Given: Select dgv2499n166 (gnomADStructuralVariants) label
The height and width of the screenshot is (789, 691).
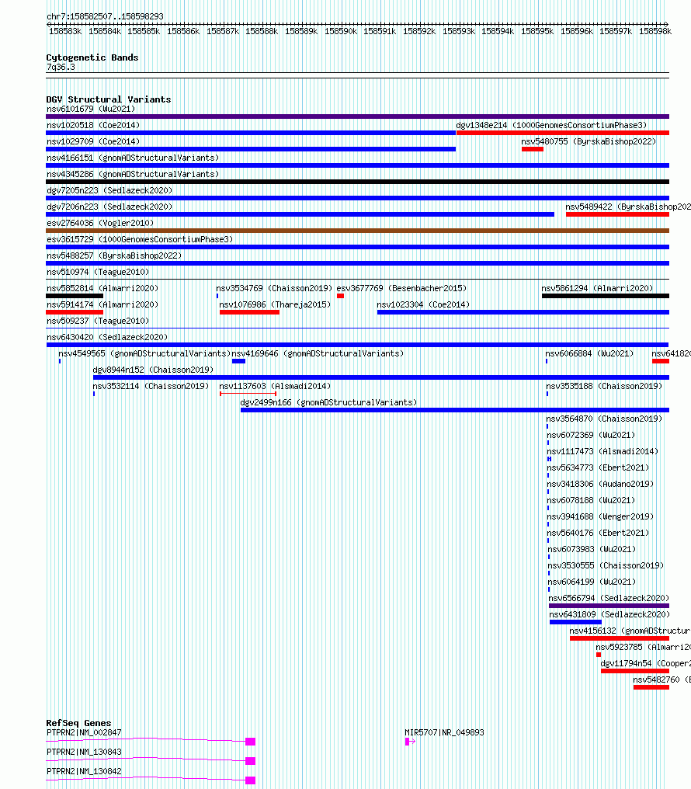Looking at the screenshot, I should [329, 402].
